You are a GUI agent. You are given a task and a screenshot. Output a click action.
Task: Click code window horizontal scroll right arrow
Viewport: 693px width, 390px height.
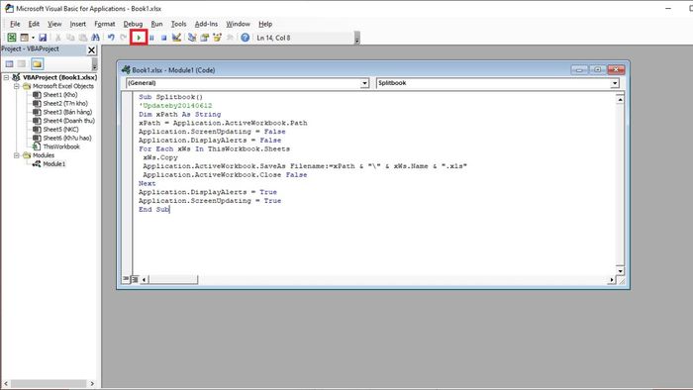coord(612,279)
